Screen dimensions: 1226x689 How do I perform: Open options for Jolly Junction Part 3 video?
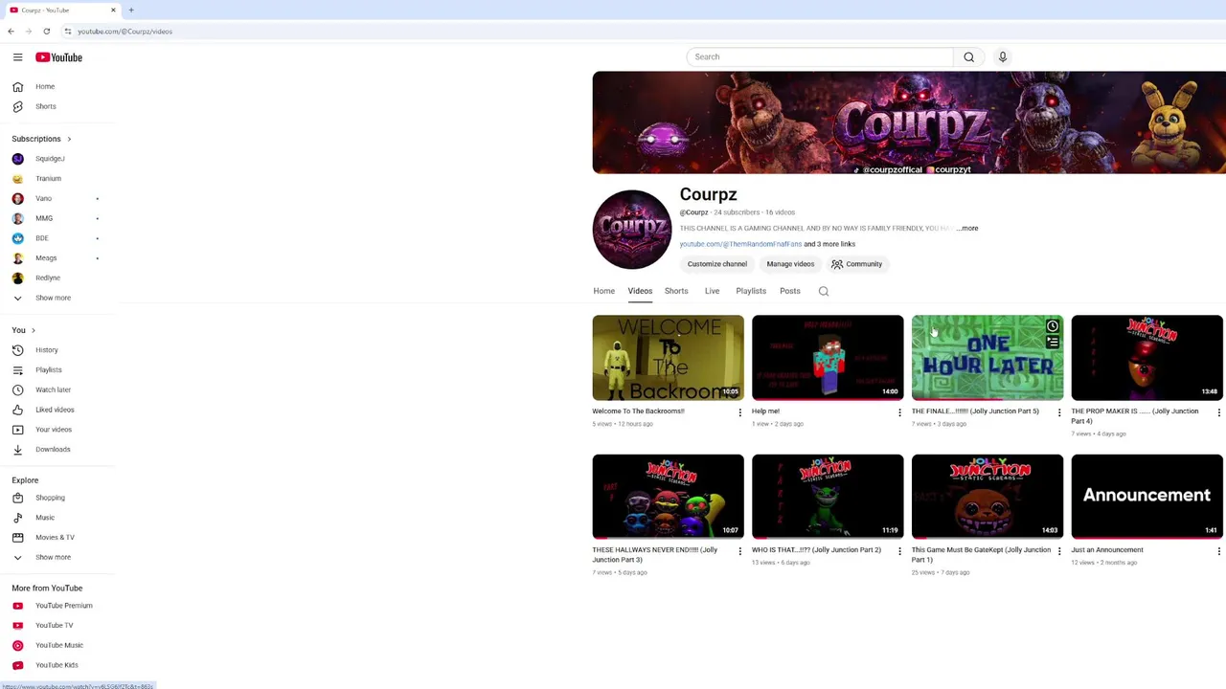[739, 551]
